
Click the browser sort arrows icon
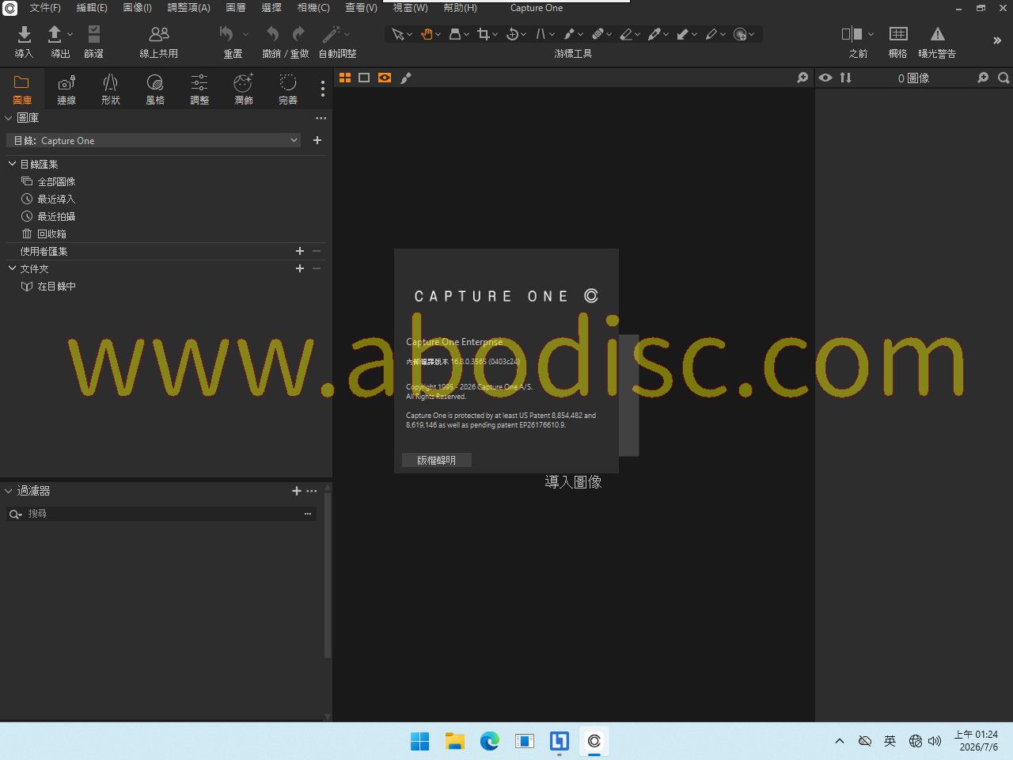click(x=846, y=78)
